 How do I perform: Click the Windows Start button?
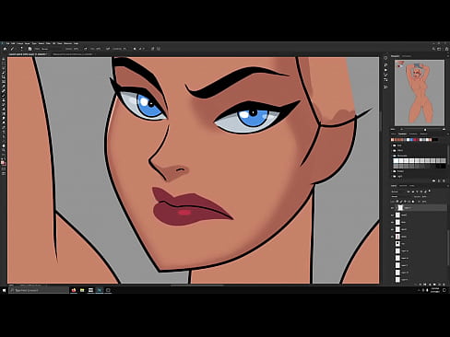pyautogui.click(x=5, y=290)
